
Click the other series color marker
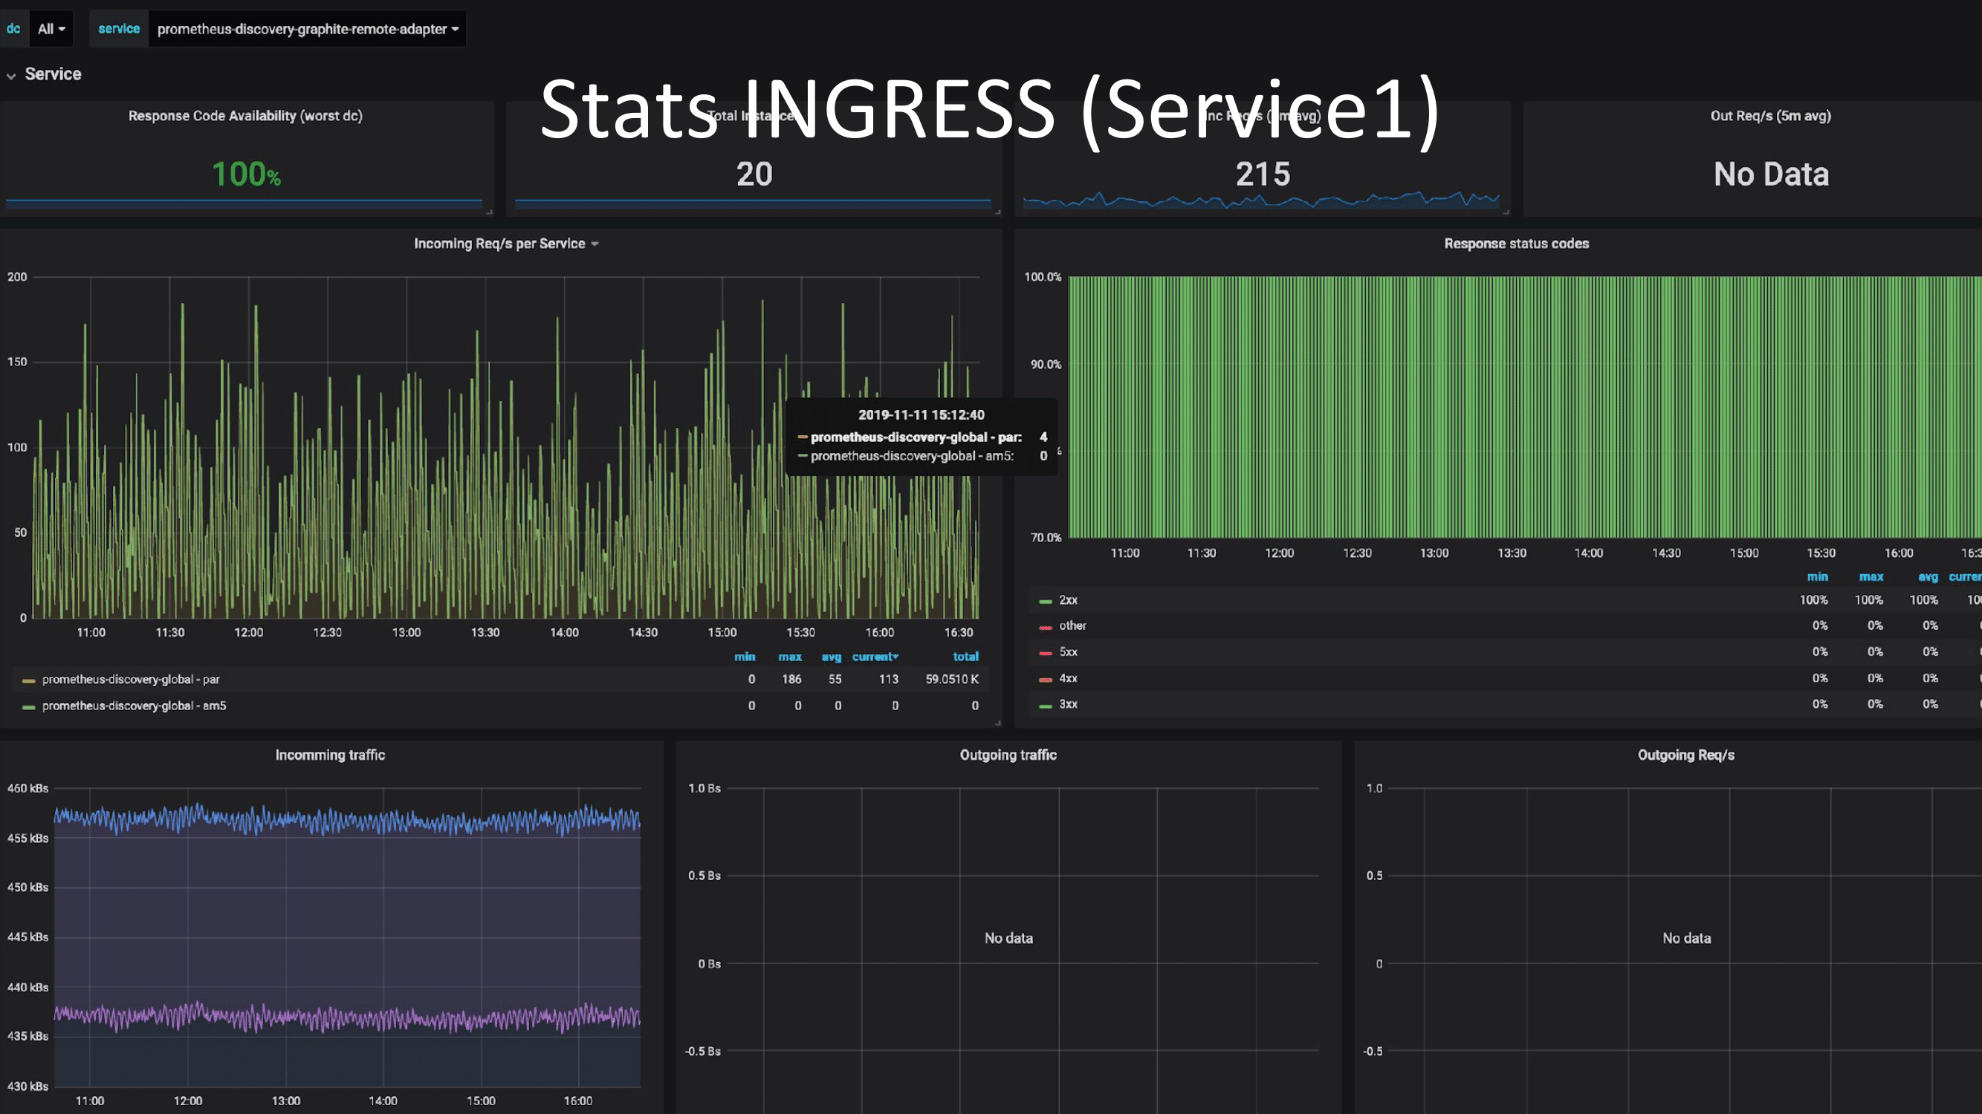(x=1045, y=627)
